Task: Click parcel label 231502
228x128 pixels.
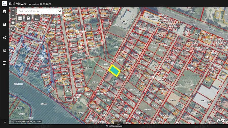Action: point(108,37)
